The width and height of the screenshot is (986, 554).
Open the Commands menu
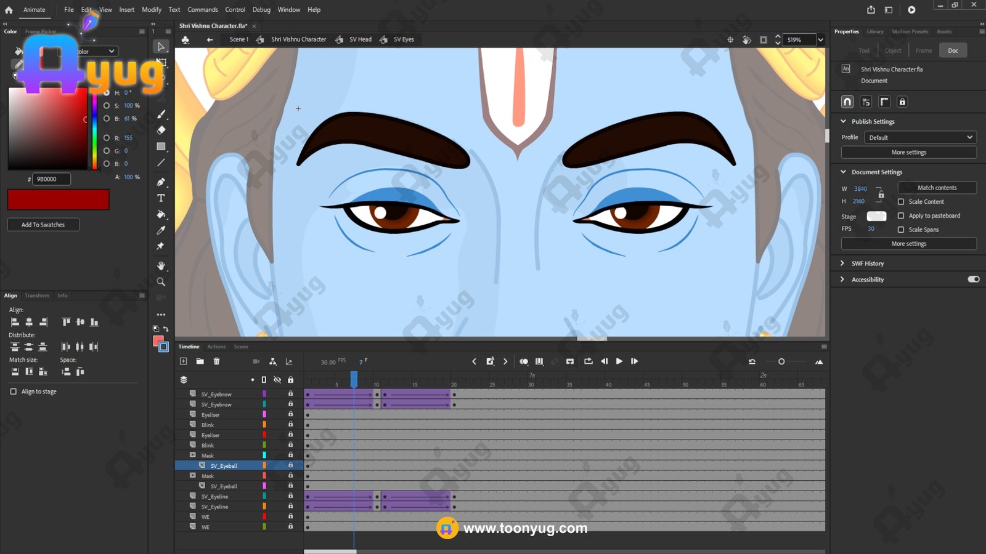click(x=203, y=10)
